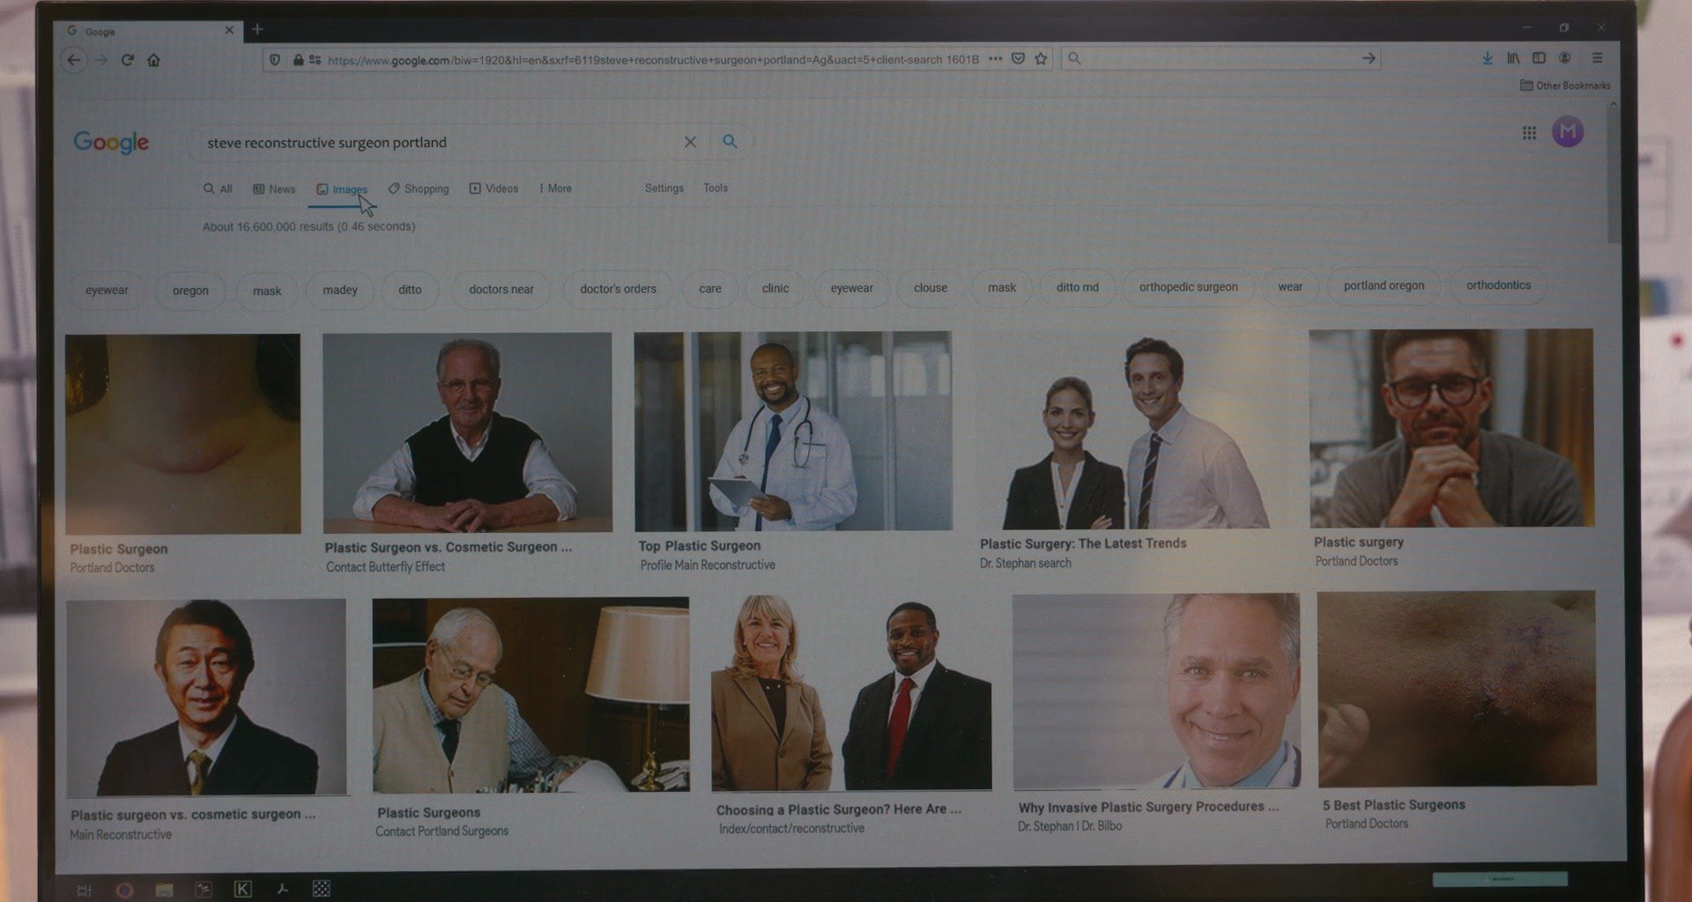Open the Plastic surgery Portland Doctors caption
This screenshot has width=1692, height=902.
(1358, 551)
